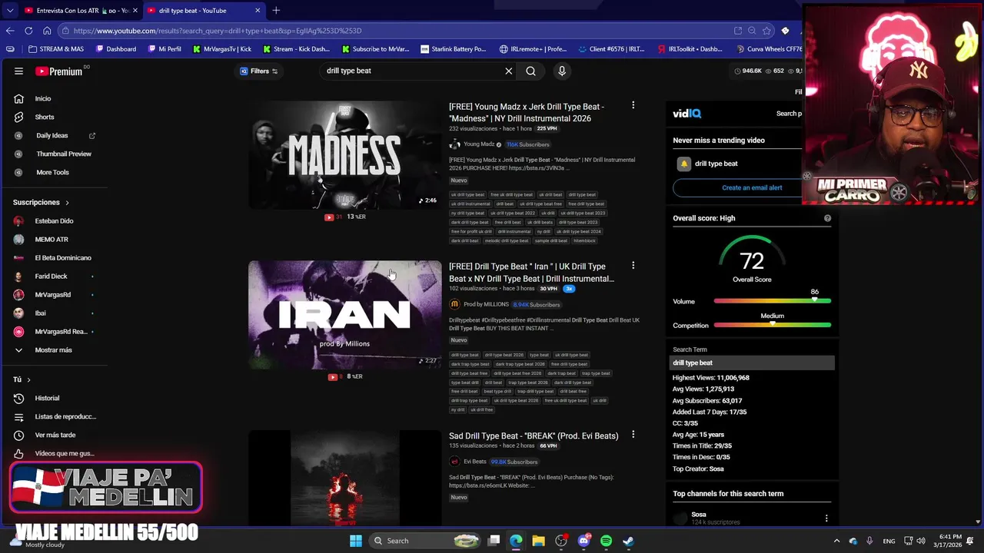Image resolution: width=984 pixels, height=553 pixels.
Task: Open Mi Perfil bookmark
Action: pos(164,49)
